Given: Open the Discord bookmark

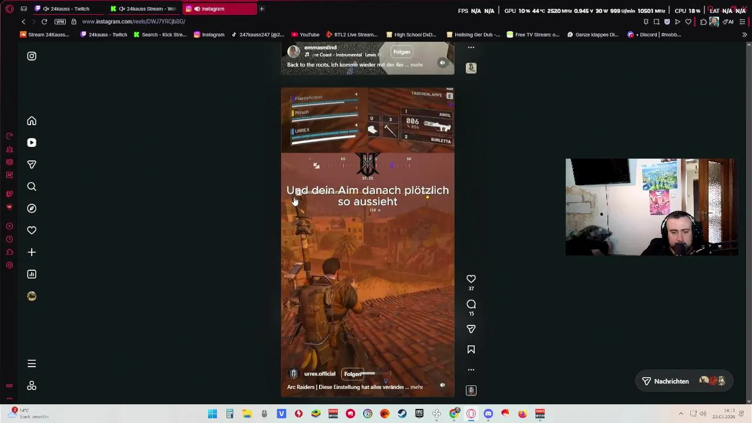Looking at the screenshot, I should pos(654,35).
